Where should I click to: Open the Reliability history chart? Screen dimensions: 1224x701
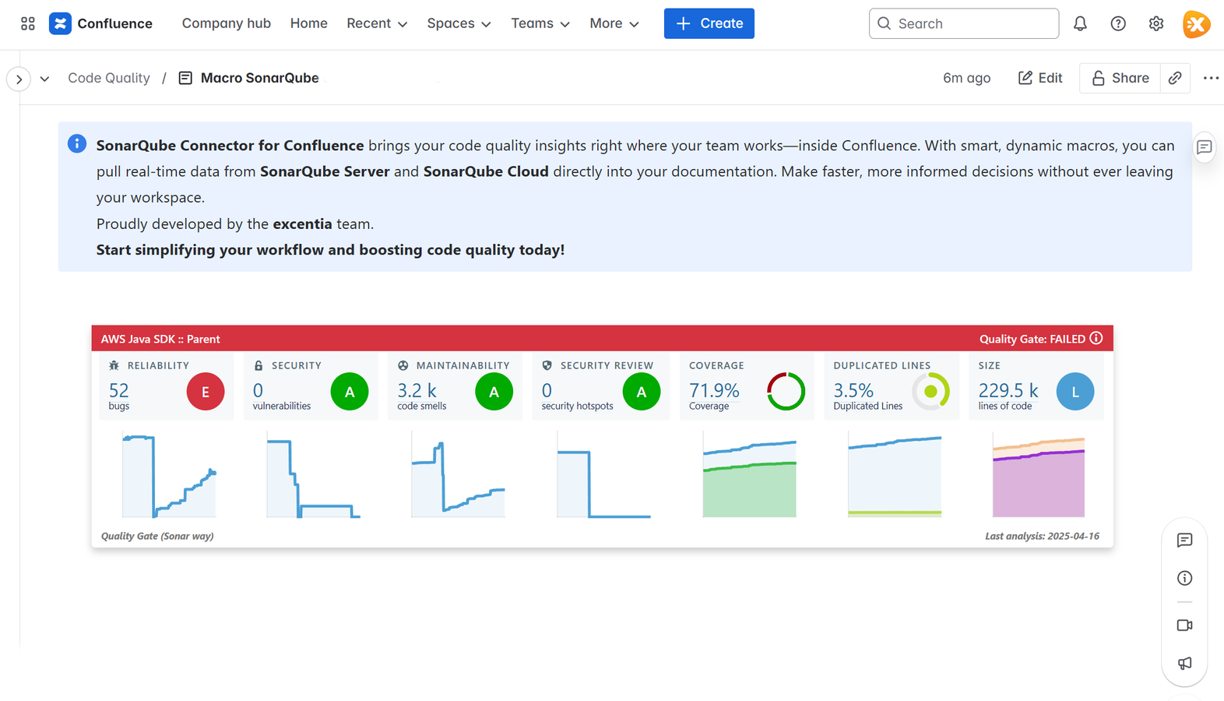click(x=169, y=476)
